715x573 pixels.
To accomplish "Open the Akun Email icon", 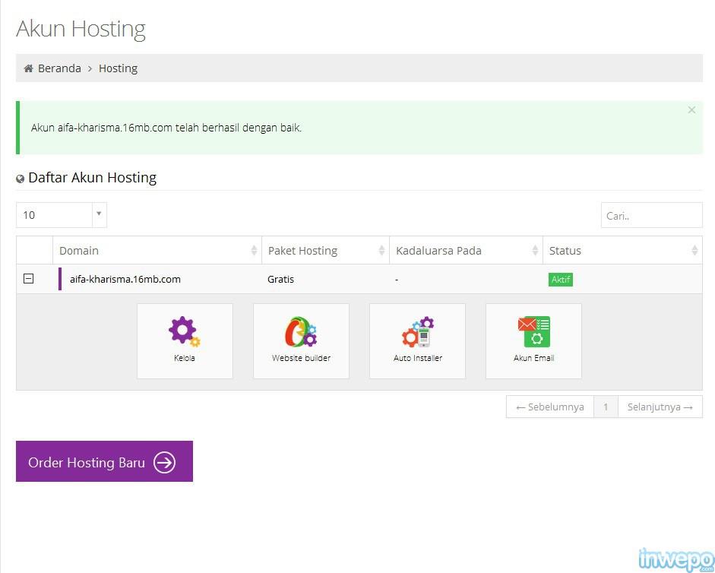I will pyautogui.click(x=533, y=333).
